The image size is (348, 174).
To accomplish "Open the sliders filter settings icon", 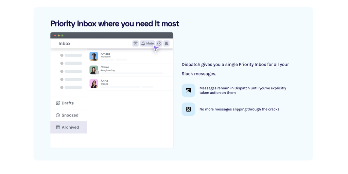I will click(167, 43).
